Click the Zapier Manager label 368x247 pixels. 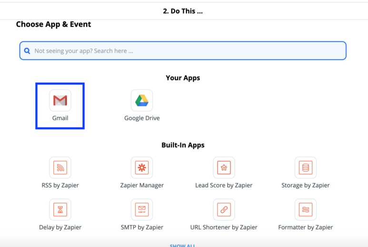(142, 185)
